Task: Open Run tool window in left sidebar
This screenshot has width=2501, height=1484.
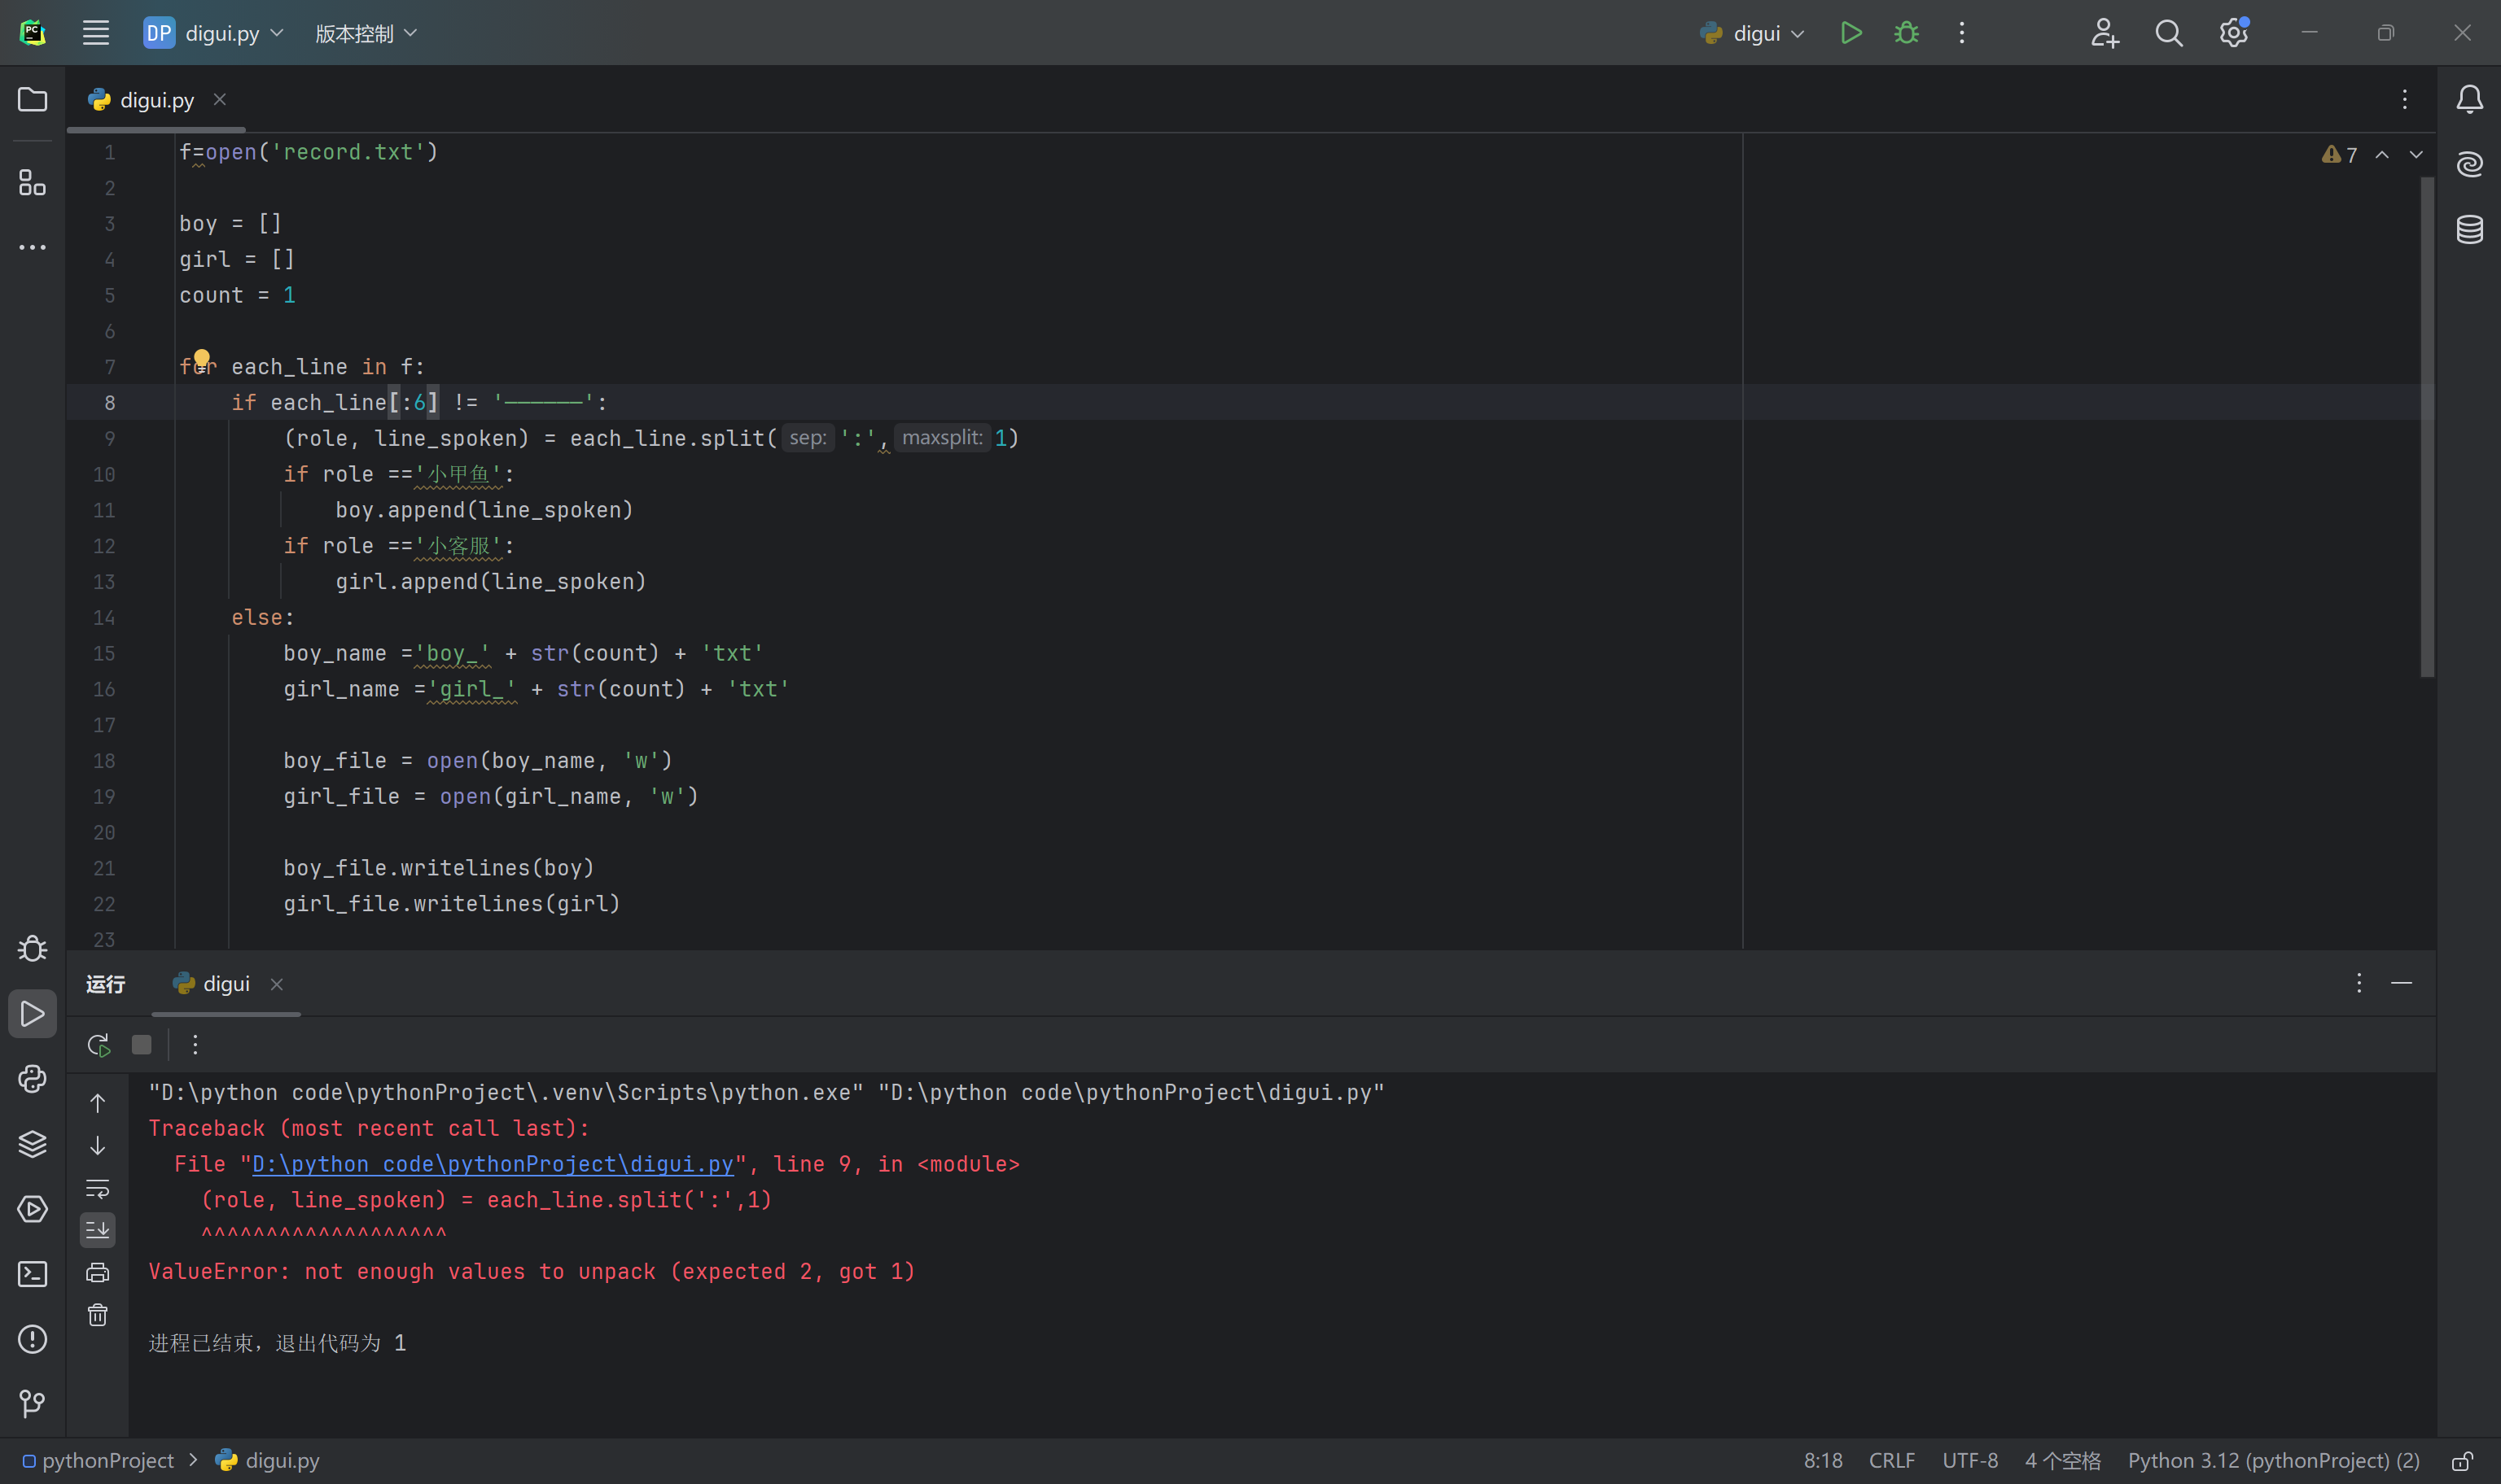Action: tap(32, 1014)
